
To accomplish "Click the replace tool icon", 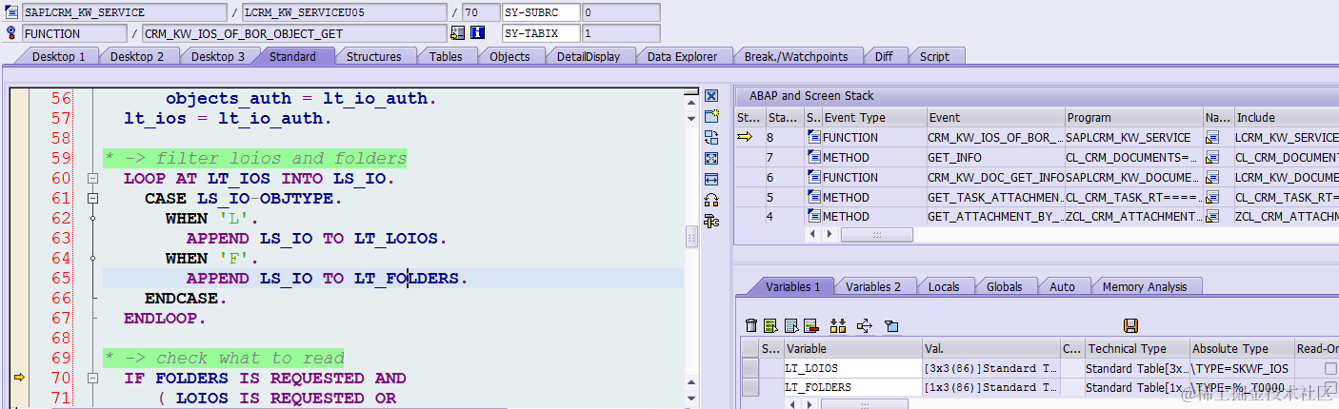I will click(x=710, y=137).
